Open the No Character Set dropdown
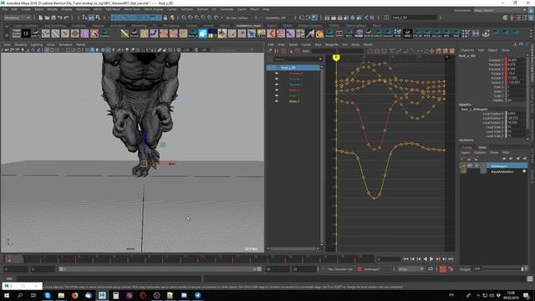The height and width of the screenshot is (301, 535). coord(340,269)
